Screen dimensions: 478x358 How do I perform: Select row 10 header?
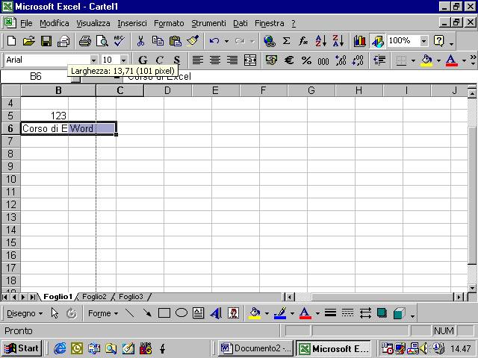(x=10, y=179)
